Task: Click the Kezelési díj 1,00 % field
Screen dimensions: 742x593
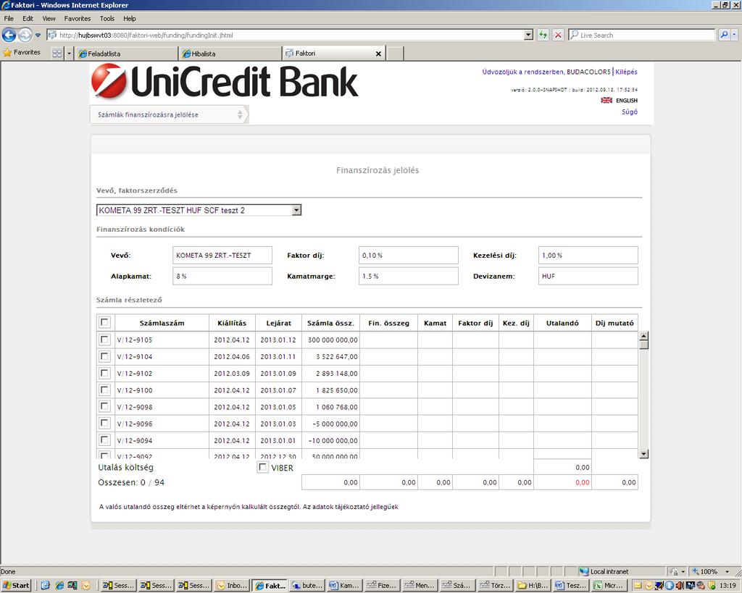Action: click(x=588, y=256)
